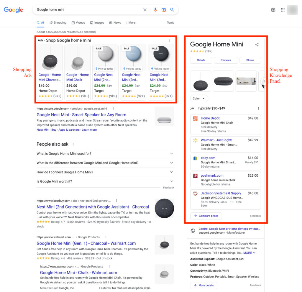Open the Stores tab in knowledge panel
The image size is (302, 292).
coord(250,60)
